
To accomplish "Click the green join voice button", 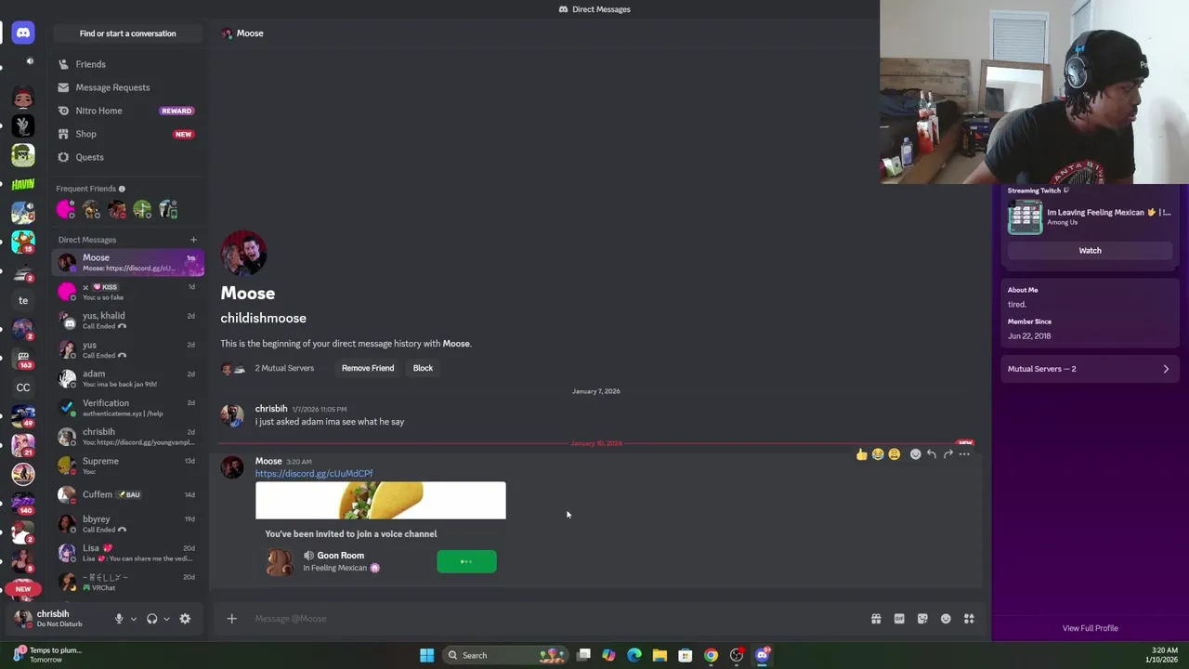I will [466, 561].
